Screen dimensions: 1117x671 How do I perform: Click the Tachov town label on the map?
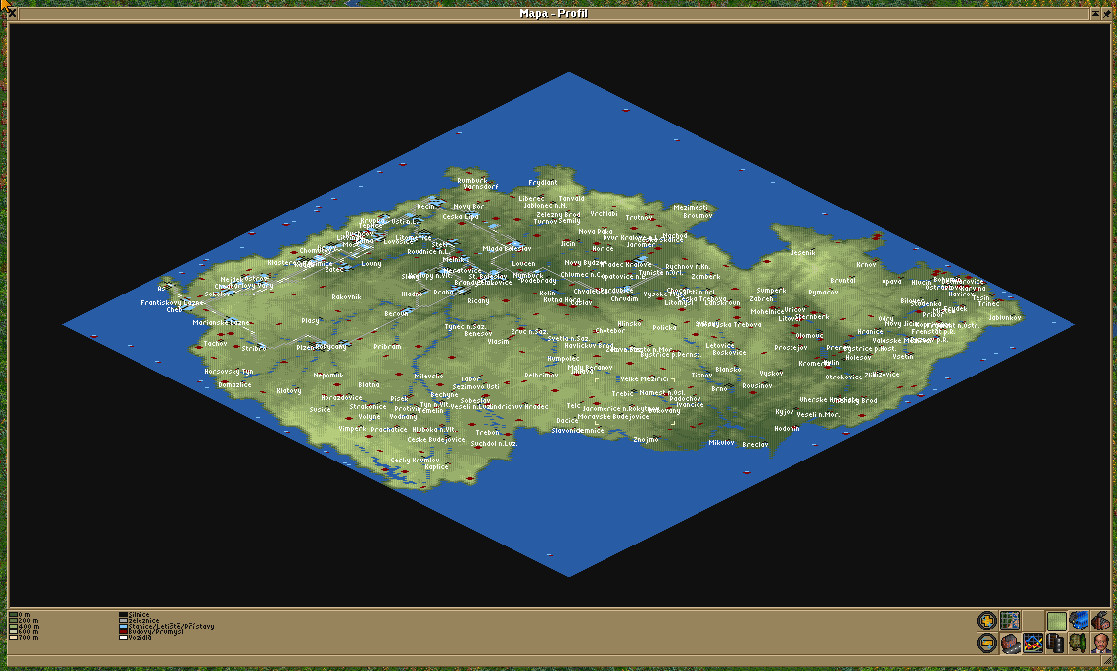tap(215, 343)
